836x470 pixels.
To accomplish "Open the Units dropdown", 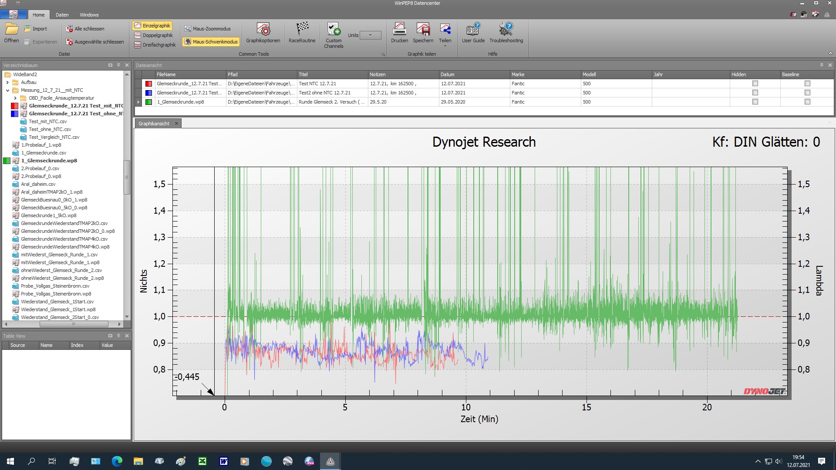I will (371, 35).
